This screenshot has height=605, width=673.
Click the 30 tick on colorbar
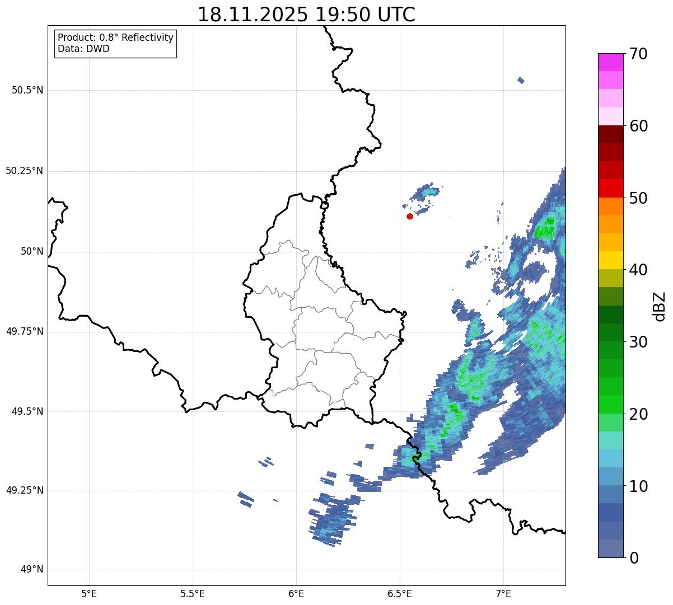(638, 342)
